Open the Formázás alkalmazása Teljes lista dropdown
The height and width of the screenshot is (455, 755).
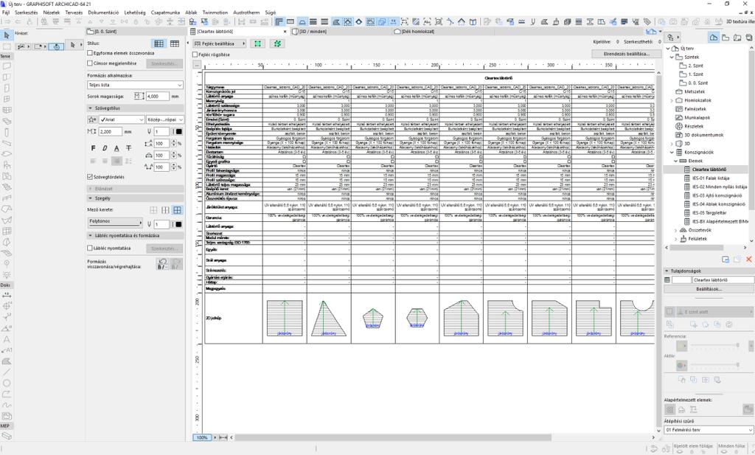(x=136, y=85)
